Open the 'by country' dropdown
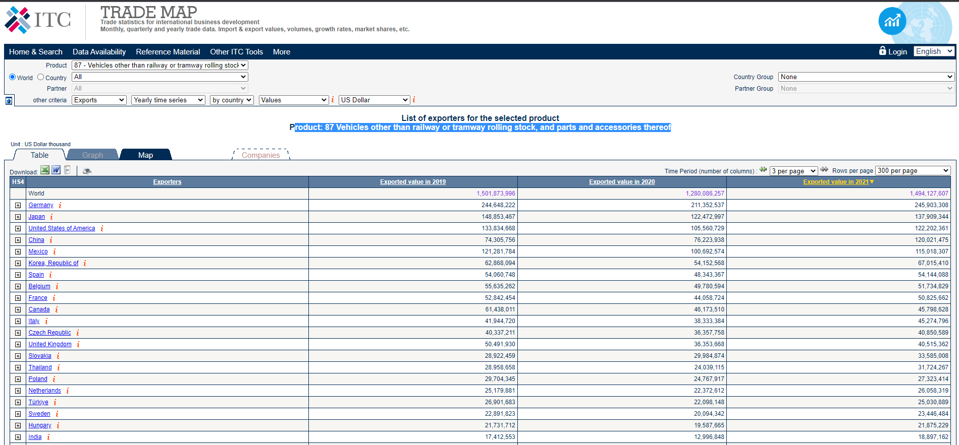 232,100
